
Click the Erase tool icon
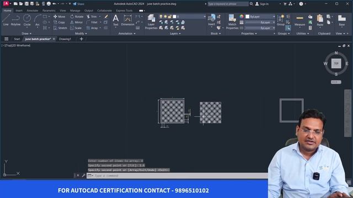coord(106,16)
